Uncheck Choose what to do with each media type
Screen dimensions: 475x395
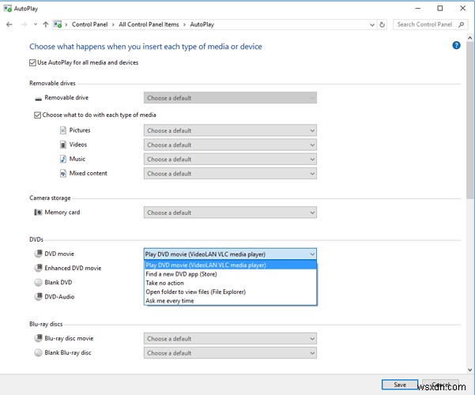[37, 115]
